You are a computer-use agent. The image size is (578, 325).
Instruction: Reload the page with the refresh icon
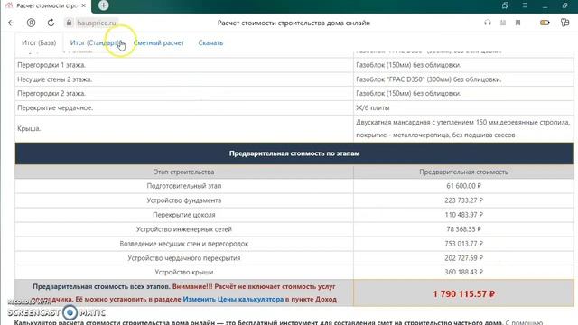51,23
